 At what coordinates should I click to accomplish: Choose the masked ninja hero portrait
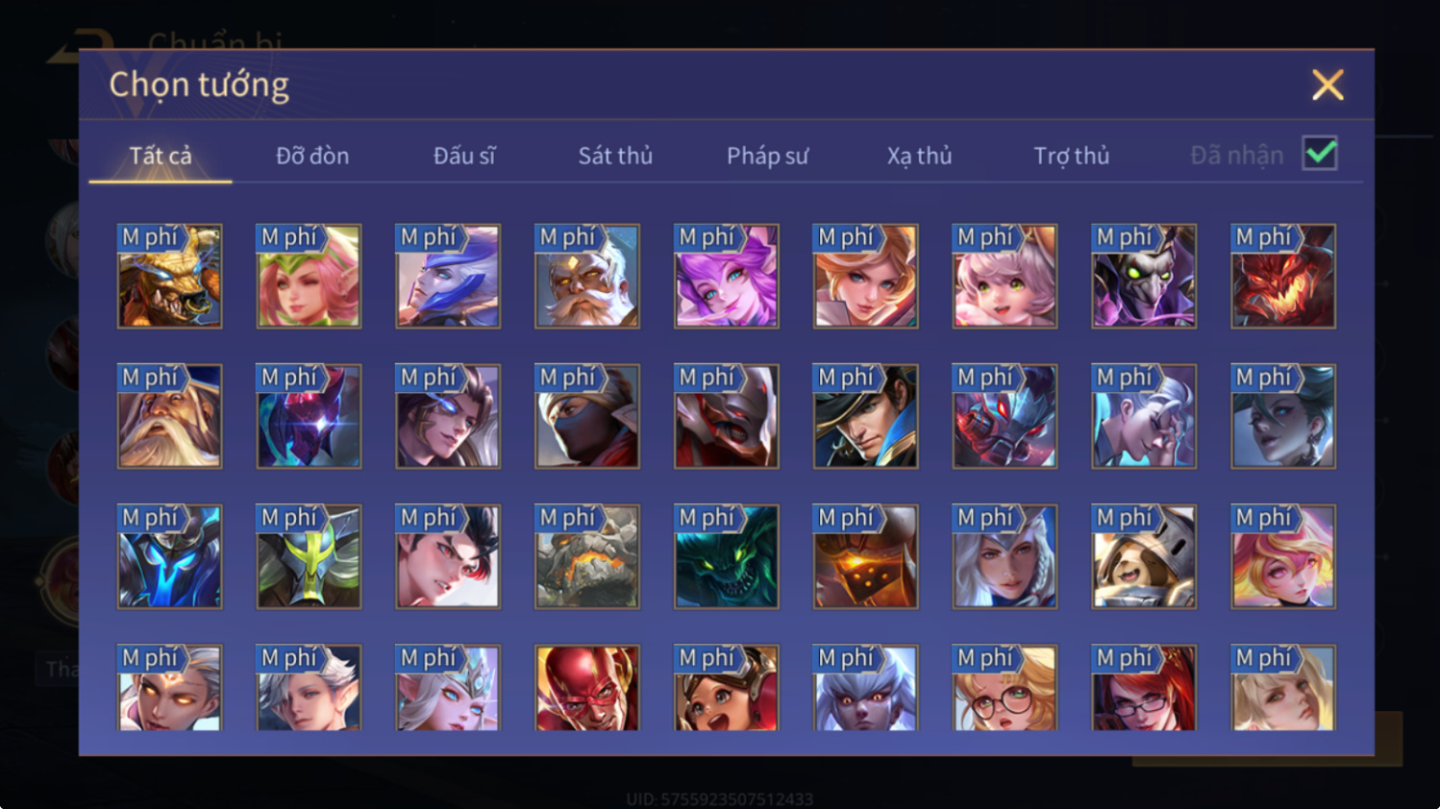click(x=587, y=416)
